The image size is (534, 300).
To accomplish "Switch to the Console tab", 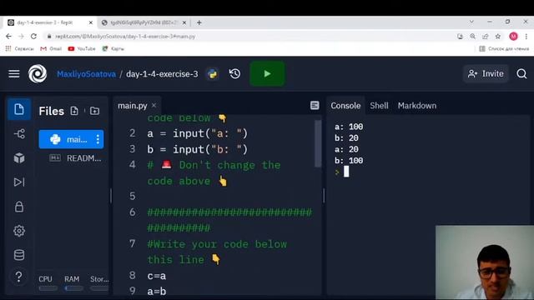I will [345, 106].
